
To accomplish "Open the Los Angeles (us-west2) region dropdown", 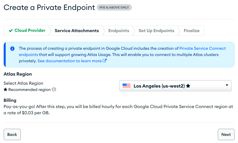I will coord(175,86).
